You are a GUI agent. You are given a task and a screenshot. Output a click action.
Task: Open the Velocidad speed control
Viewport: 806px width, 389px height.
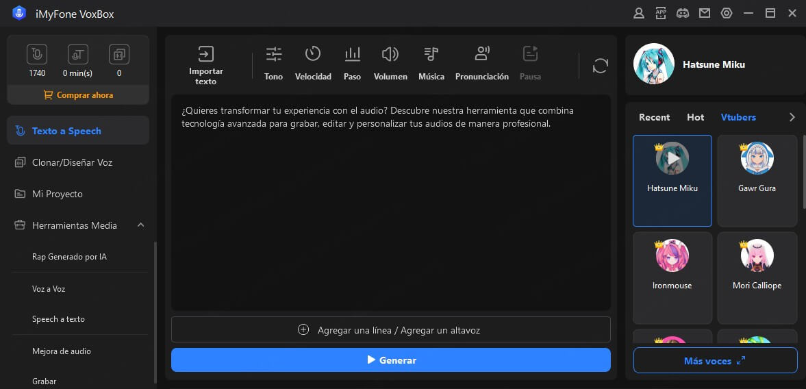313,64
